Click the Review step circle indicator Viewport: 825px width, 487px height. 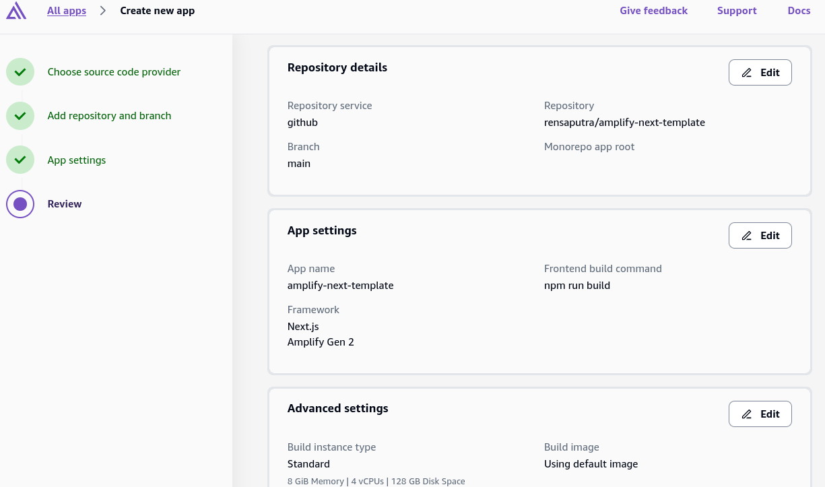click(x=20, y=203)
